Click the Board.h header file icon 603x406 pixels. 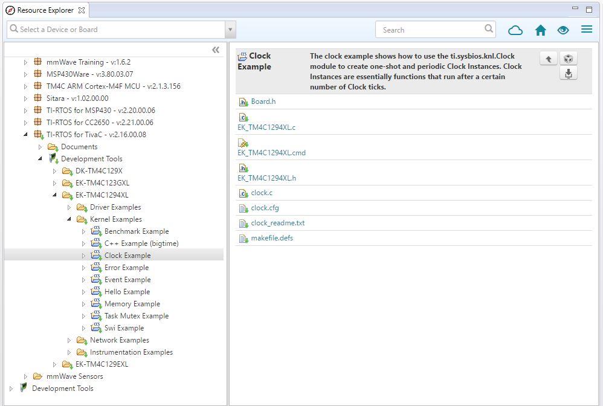pyautogui.click(x=243, y=102)
